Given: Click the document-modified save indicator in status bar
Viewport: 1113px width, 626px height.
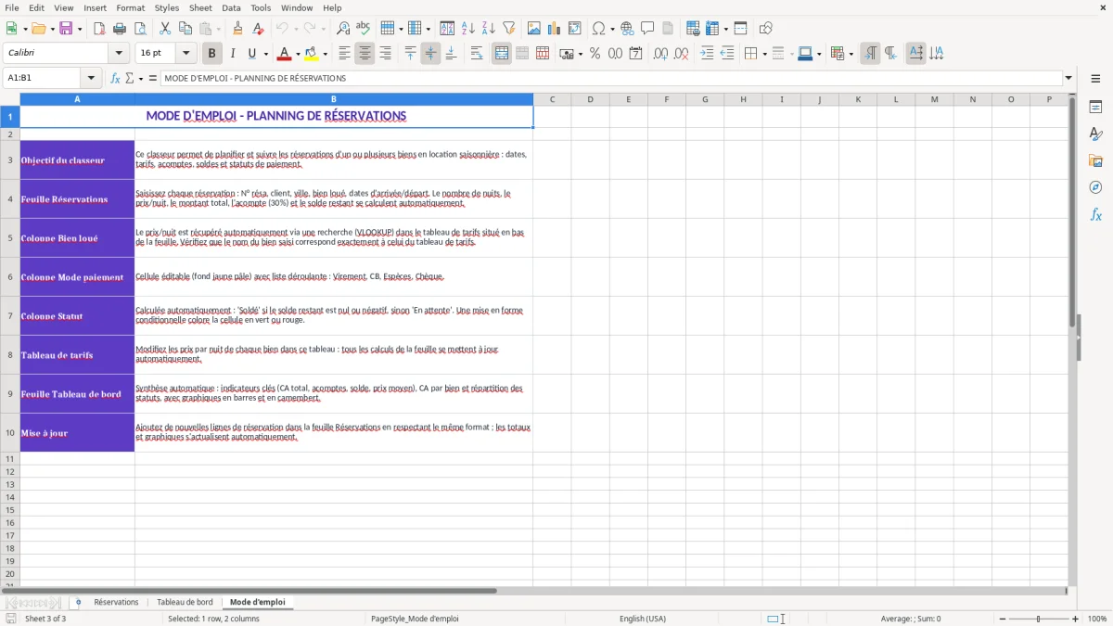Looking at the screenshot, I should 11,619.
